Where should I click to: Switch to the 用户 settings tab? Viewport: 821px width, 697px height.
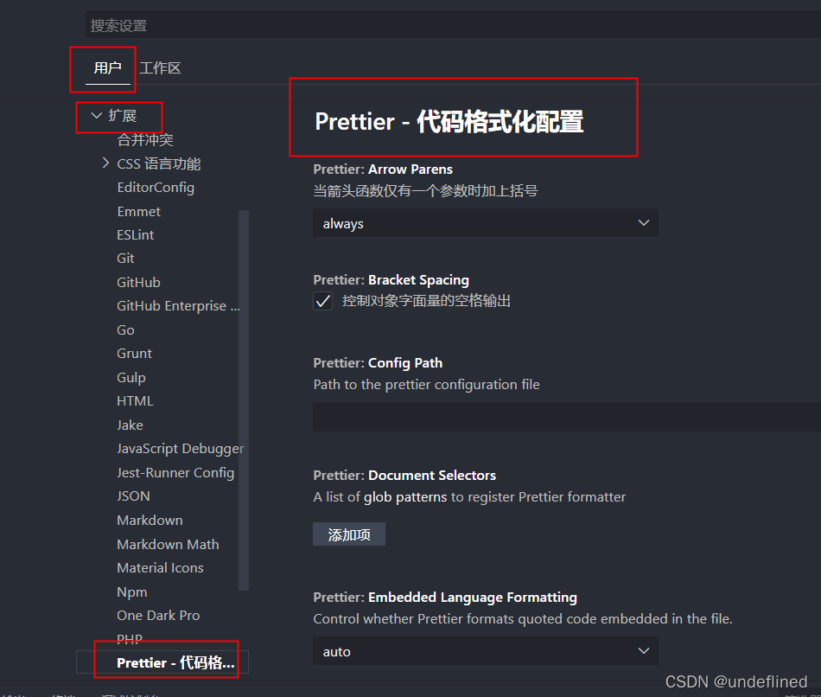click(108, 67)
